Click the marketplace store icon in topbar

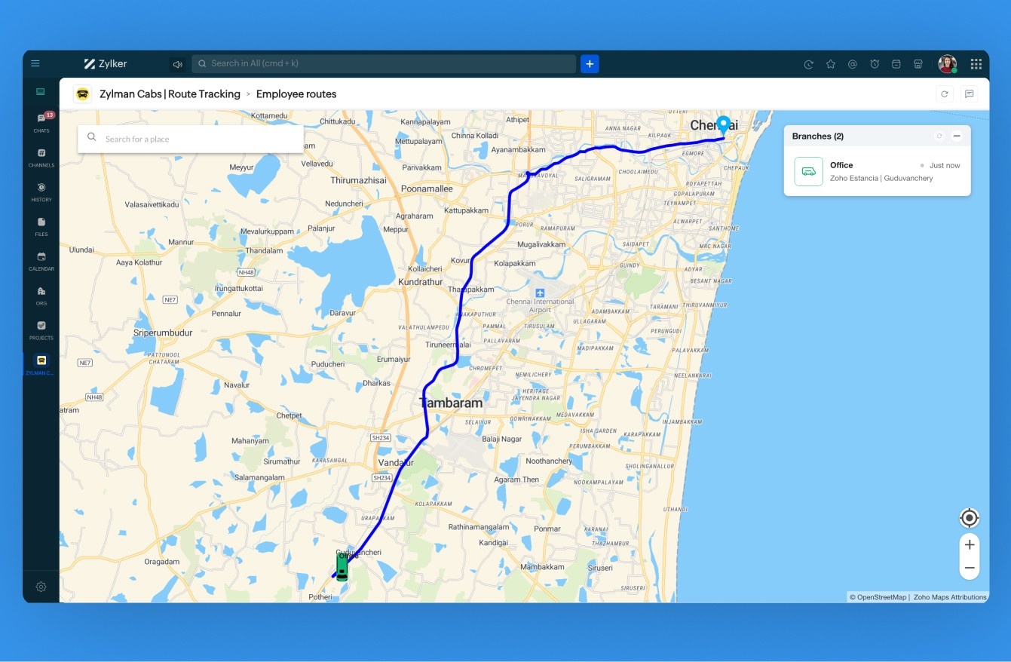[918, 63]
